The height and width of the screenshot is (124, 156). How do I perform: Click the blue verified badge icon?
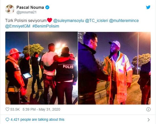point(47,7)
